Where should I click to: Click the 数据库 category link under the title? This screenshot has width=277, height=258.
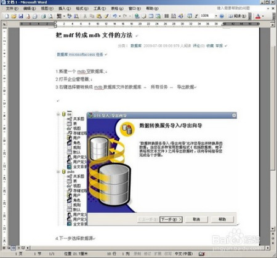coord(136,46)
